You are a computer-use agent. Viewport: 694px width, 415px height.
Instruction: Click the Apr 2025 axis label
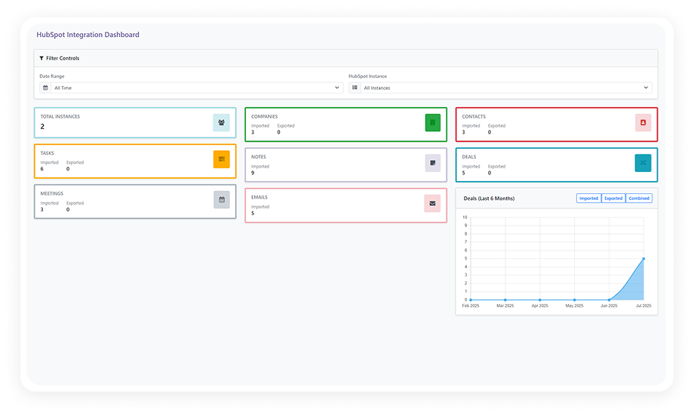539,306
